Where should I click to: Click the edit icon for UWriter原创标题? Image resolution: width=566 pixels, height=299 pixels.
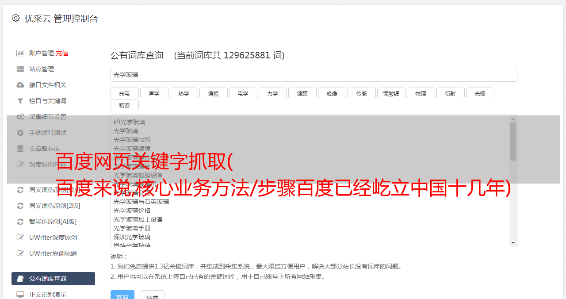coord(20,253)
